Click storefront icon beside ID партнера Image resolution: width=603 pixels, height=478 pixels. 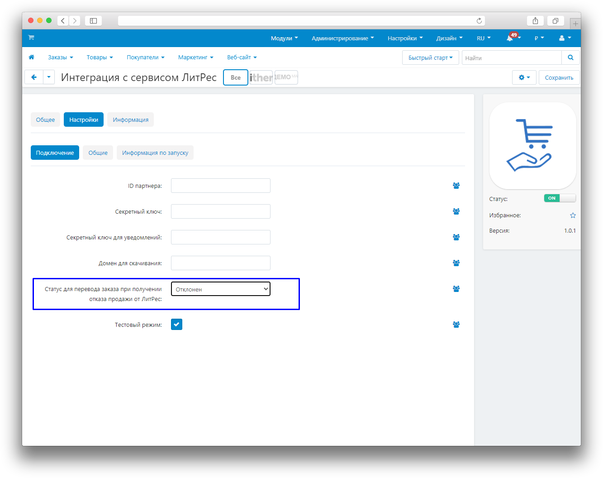(456, 186)
